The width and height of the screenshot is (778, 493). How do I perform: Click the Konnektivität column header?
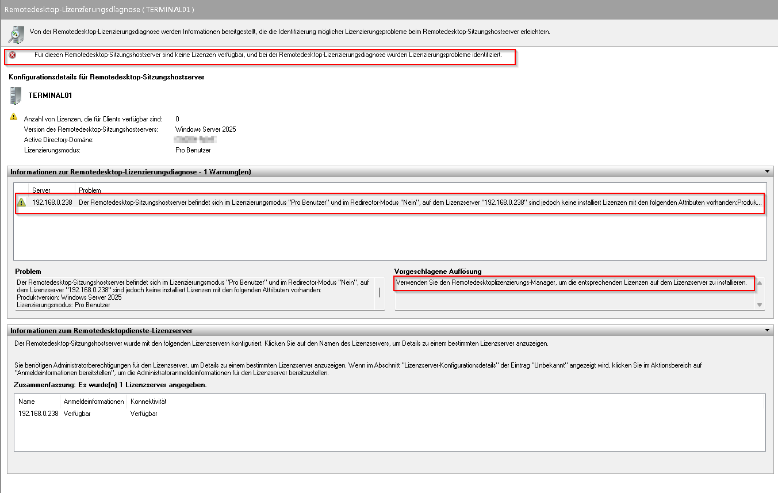tap(148, 402)
